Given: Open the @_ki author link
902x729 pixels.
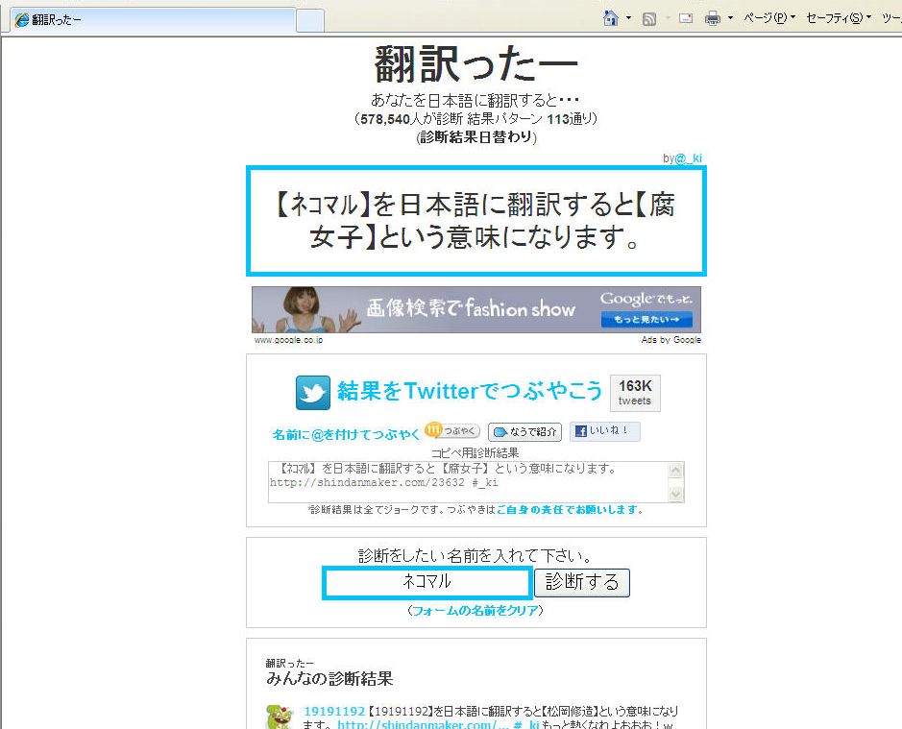Looking at the screenshot, I should tap(689, 158).
